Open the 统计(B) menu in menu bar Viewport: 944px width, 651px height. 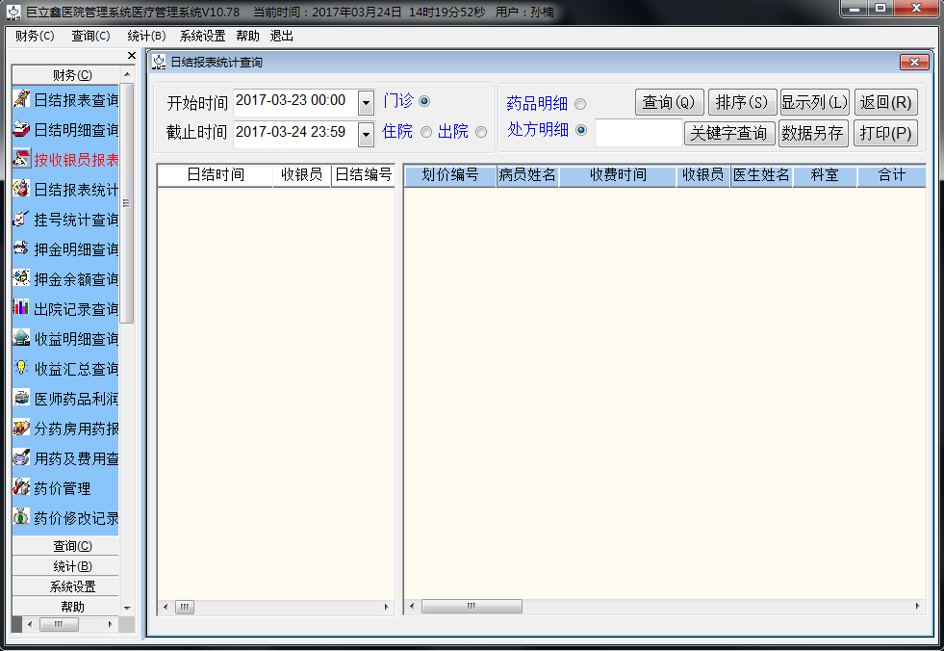[x=146, y=36]
